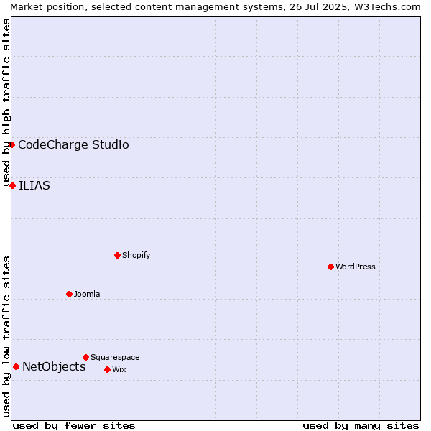431x431 pixels.
Task: Click the Joomla red data point
Action: point(69,294)
